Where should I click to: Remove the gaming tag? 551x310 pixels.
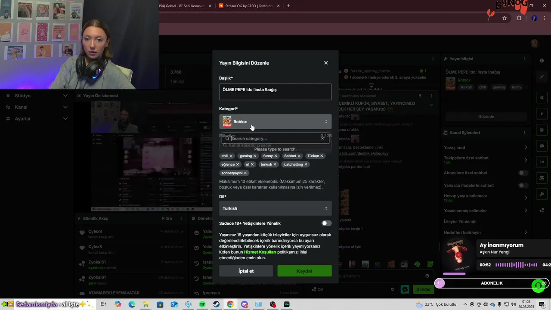pos(255,156)
